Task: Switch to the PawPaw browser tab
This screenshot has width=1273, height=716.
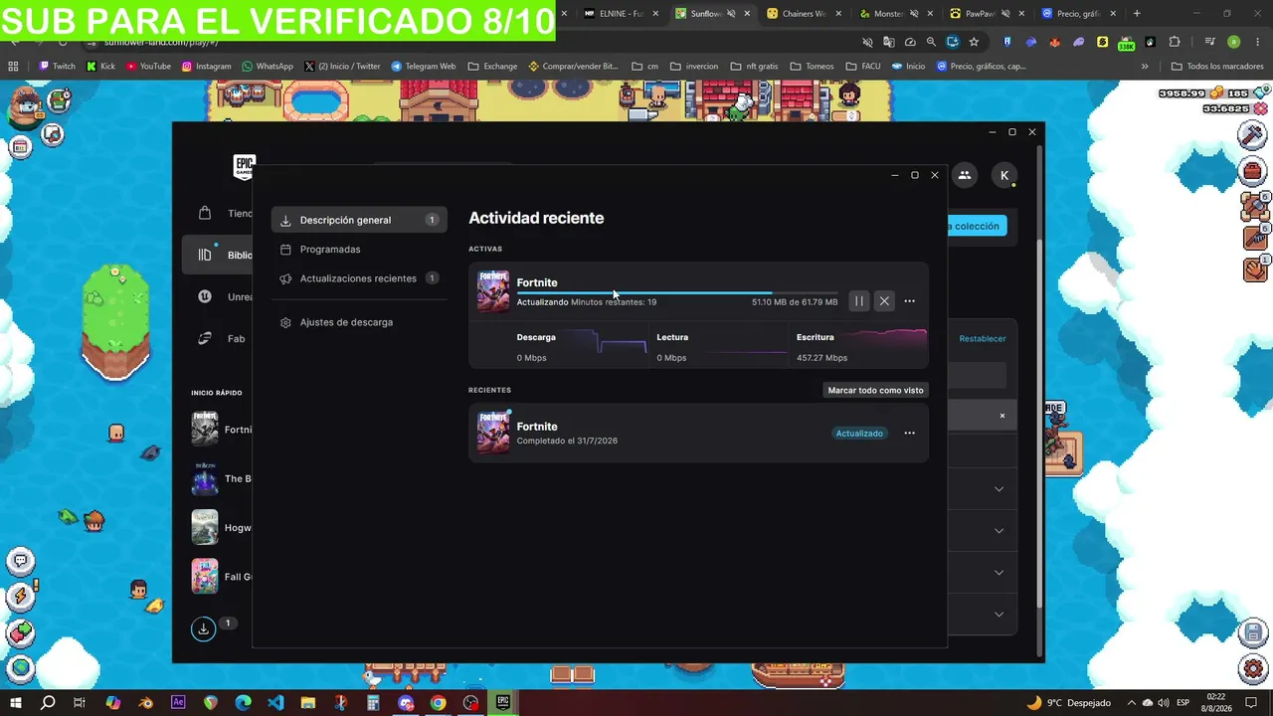Action: click(986, 14)
